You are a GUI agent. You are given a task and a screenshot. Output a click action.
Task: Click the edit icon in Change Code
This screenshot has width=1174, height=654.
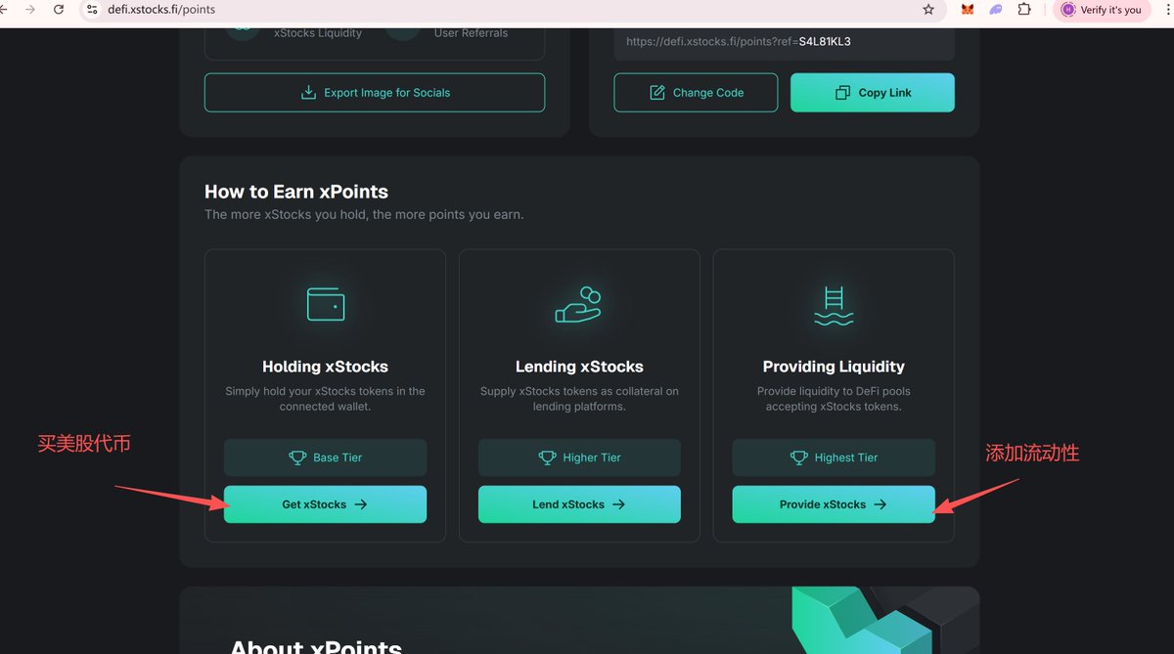[657, 93]
